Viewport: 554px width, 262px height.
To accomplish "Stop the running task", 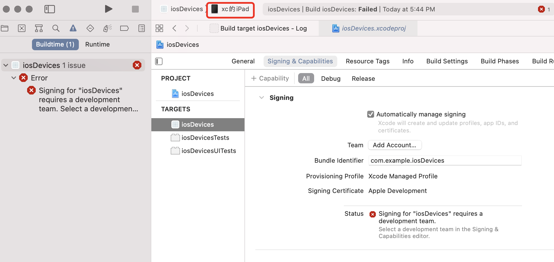I will click(x=135, y=9).
